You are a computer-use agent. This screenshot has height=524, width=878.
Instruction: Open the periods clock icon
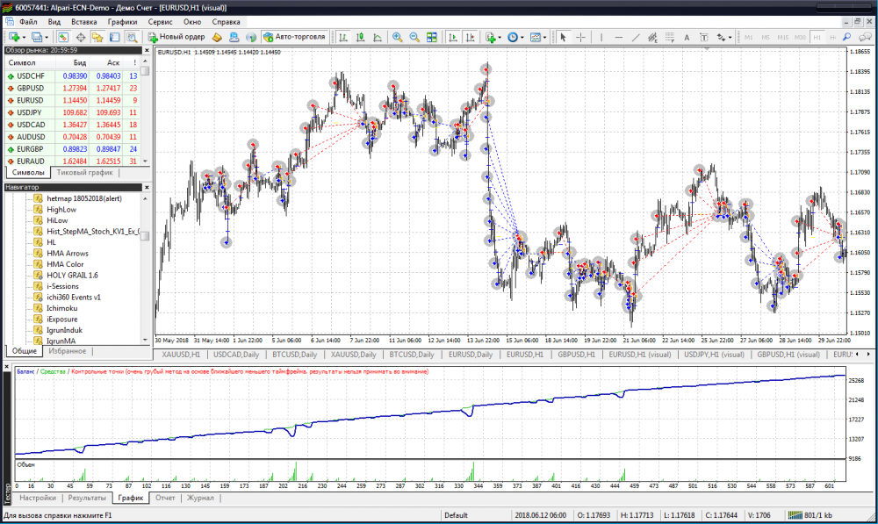[513, 37]
